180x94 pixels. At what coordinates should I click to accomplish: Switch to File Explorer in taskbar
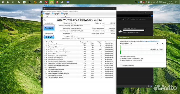[51, 2]
